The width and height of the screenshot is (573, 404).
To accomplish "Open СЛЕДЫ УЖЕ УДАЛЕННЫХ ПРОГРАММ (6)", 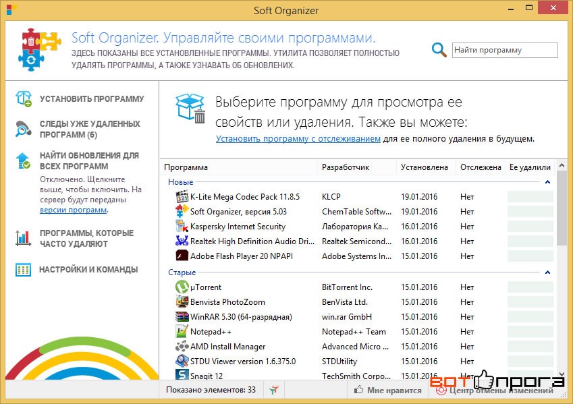I will tap(90, 129).
